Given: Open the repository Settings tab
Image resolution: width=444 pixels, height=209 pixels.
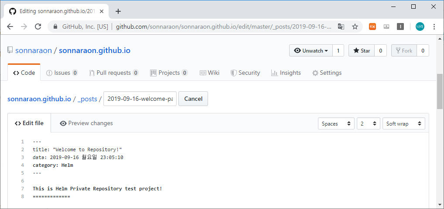Looking at the screenshot, I should tap(327, 73).
